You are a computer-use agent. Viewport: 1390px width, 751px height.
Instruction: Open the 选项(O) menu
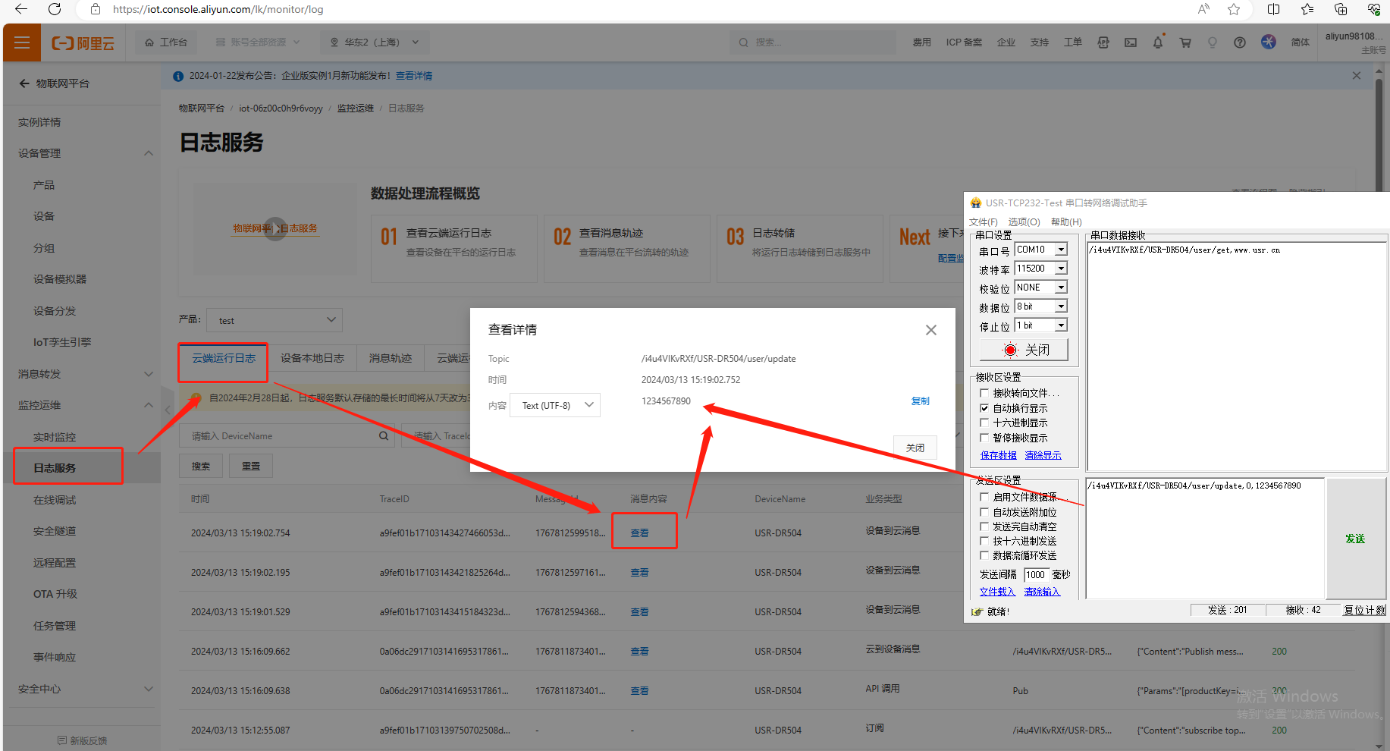click(x=1024, y=222)
